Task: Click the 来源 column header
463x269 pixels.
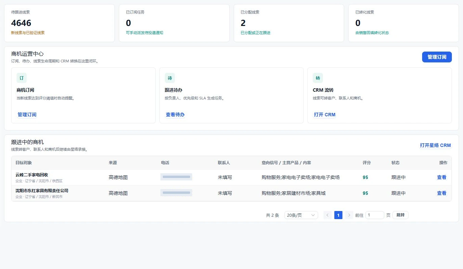Action: [x=113, y=163]
